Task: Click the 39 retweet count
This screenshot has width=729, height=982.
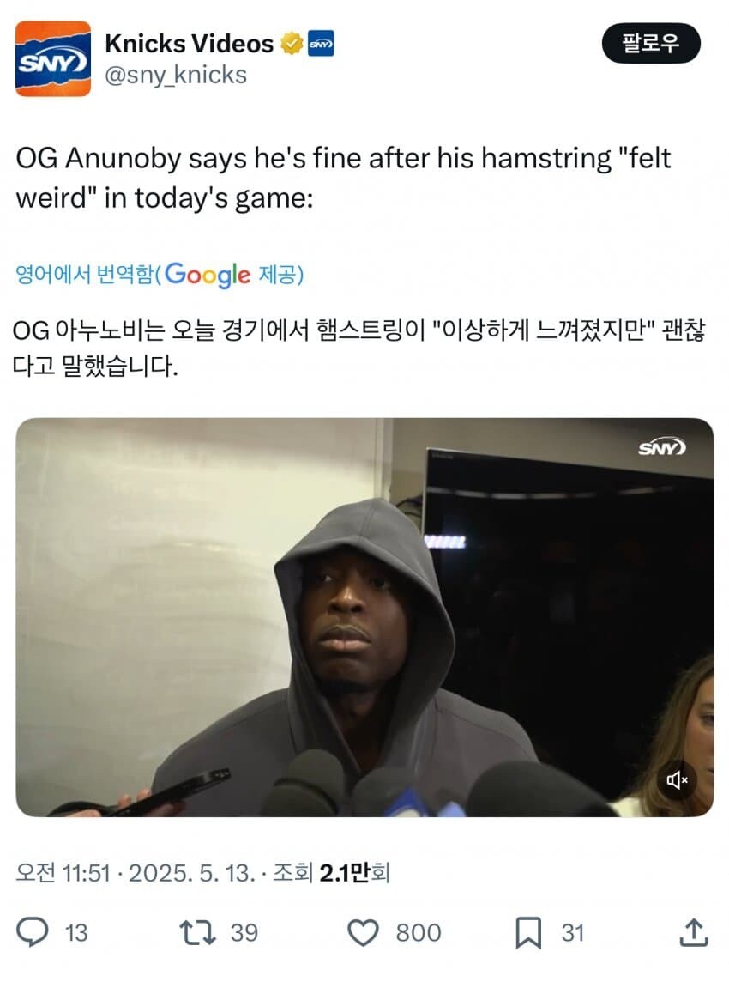Action: (x=244, y=932)
